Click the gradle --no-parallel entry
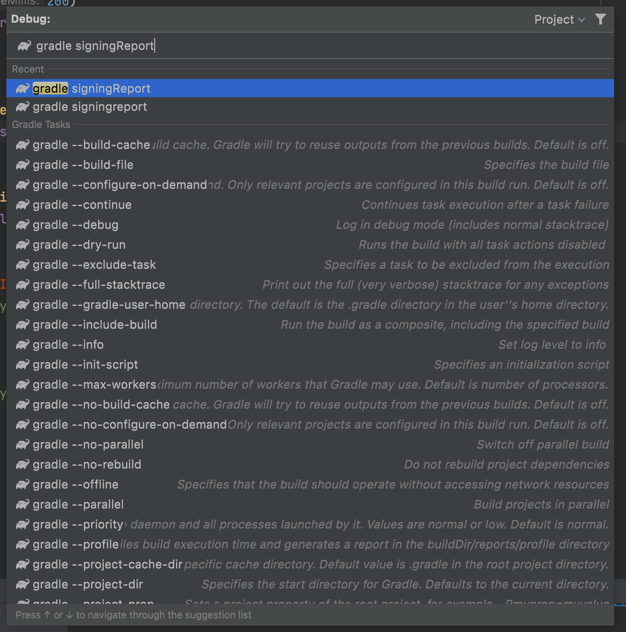 (x=310, y=444)
